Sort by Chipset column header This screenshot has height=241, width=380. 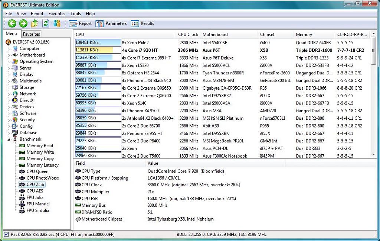(x=276, y=35)
